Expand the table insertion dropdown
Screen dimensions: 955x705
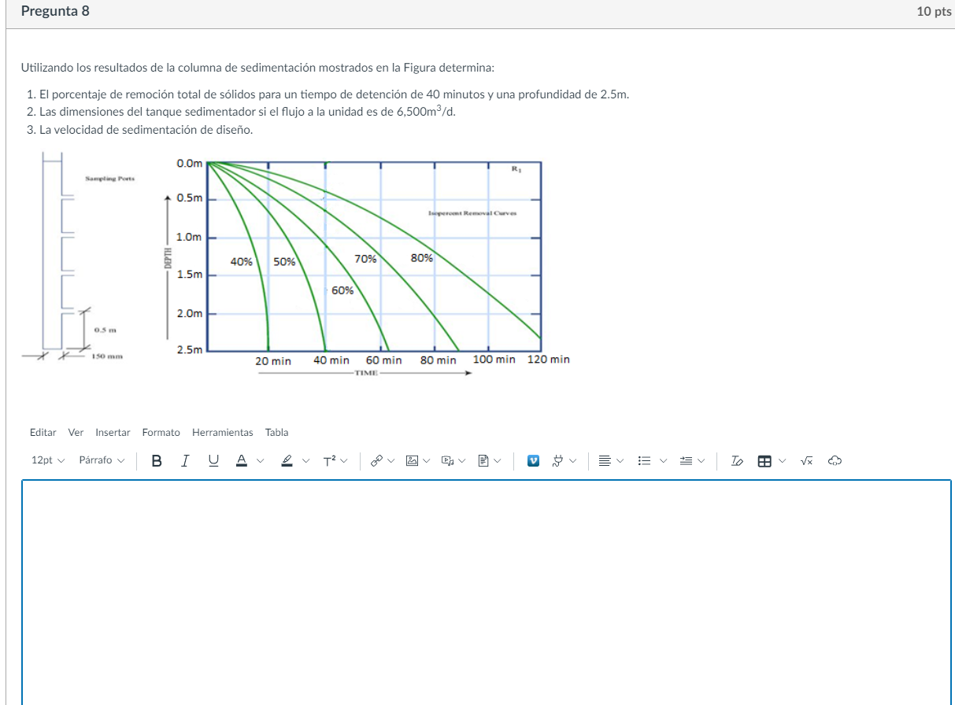point(781,460)
